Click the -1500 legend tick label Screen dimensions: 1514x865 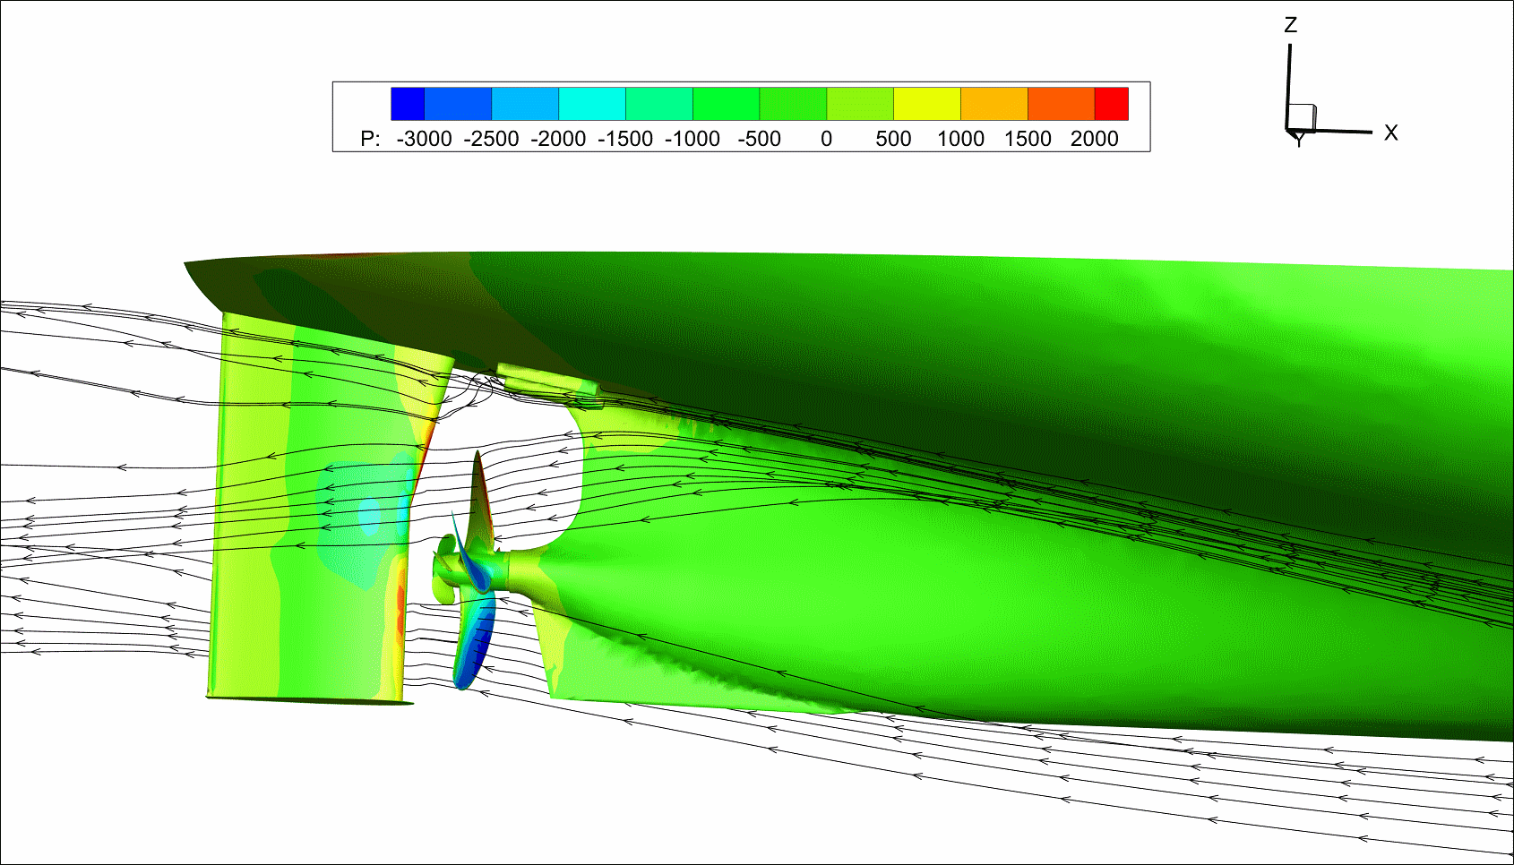click(x=625, y=139)
